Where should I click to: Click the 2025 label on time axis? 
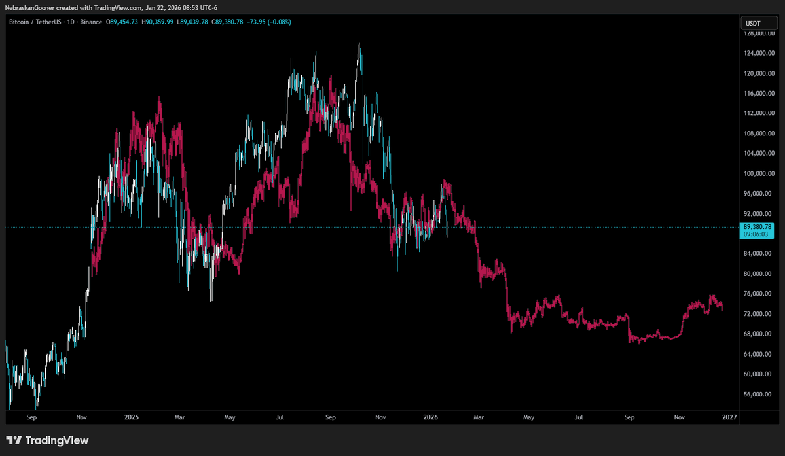(131, 417)
